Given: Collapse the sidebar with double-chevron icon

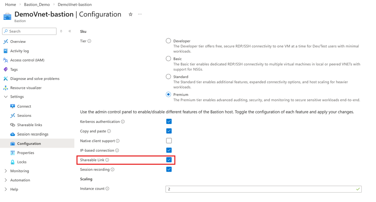Looking at the screenshot, I should point(70,31).
